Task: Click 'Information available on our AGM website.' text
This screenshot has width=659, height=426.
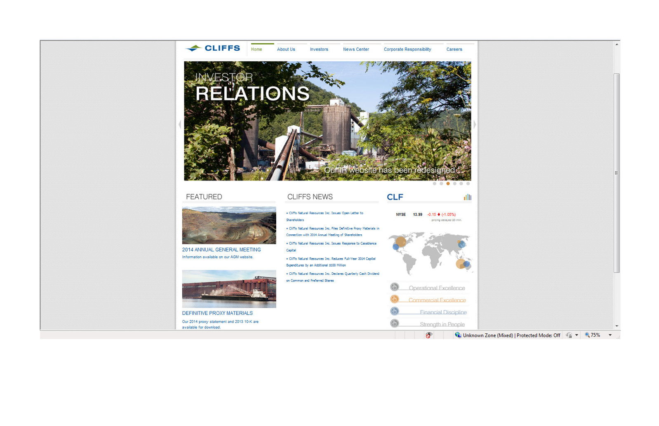Action: [x=218, y=257]
